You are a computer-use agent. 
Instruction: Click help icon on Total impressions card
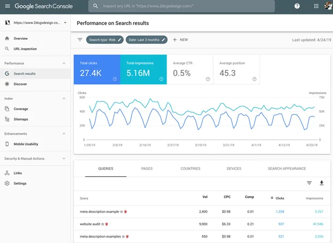(x=161, y=79)
